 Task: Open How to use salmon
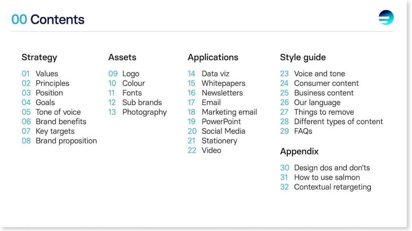click(320, 177)
